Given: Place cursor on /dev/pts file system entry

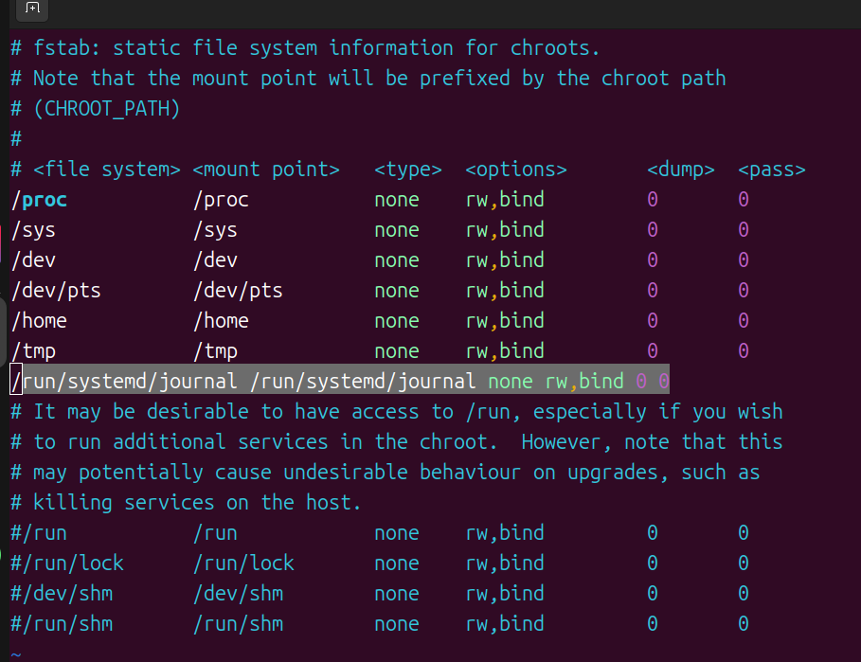Looking at the screenshot, I should (56, 291).
